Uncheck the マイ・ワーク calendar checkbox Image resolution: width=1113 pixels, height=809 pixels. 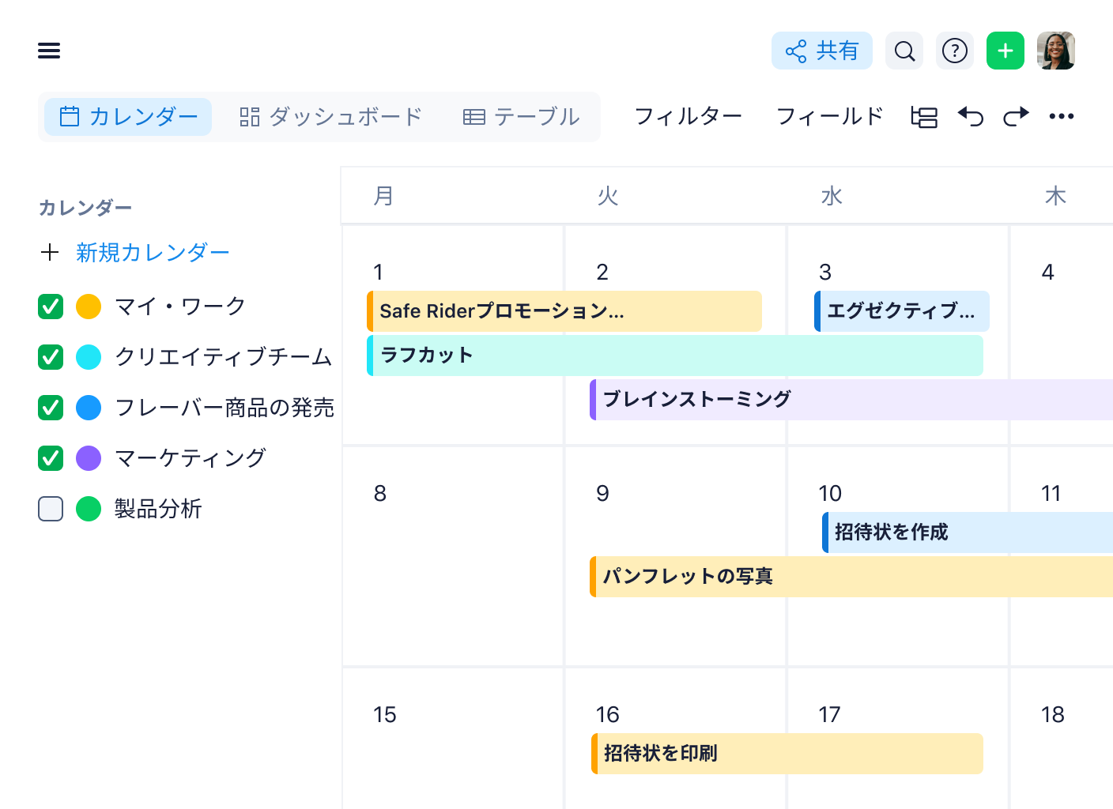[x=51, y=307]
